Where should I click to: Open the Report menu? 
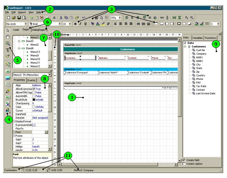click(x=22, y=12)
